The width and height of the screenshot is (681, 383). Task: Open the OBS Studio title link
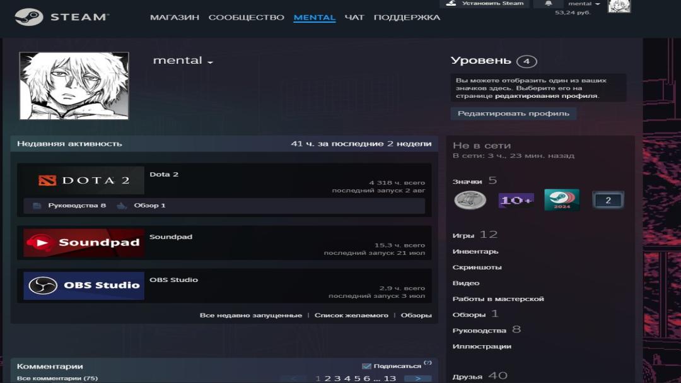coord(174,280)
